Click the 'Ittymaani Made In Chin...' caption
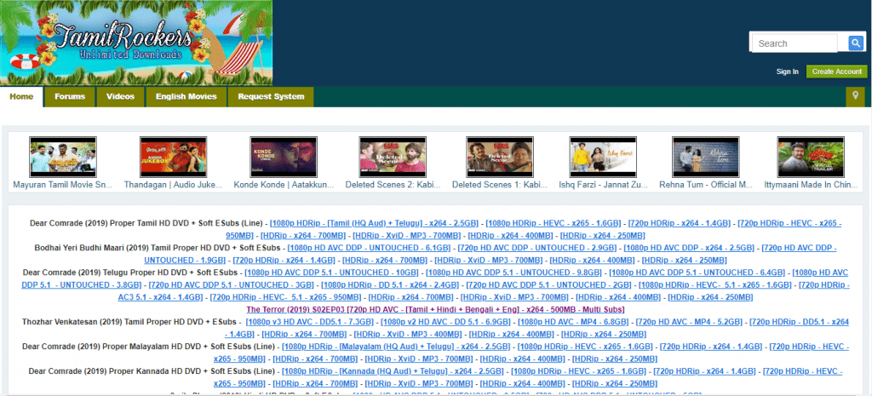The height and width of the screenshot is (396, 872). (x=812, y=185)
